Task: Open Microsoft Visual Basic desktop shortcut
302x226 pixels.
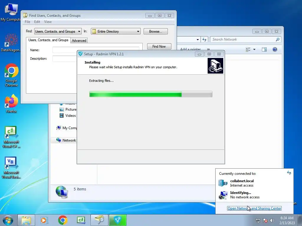Action: click(11, 167)
